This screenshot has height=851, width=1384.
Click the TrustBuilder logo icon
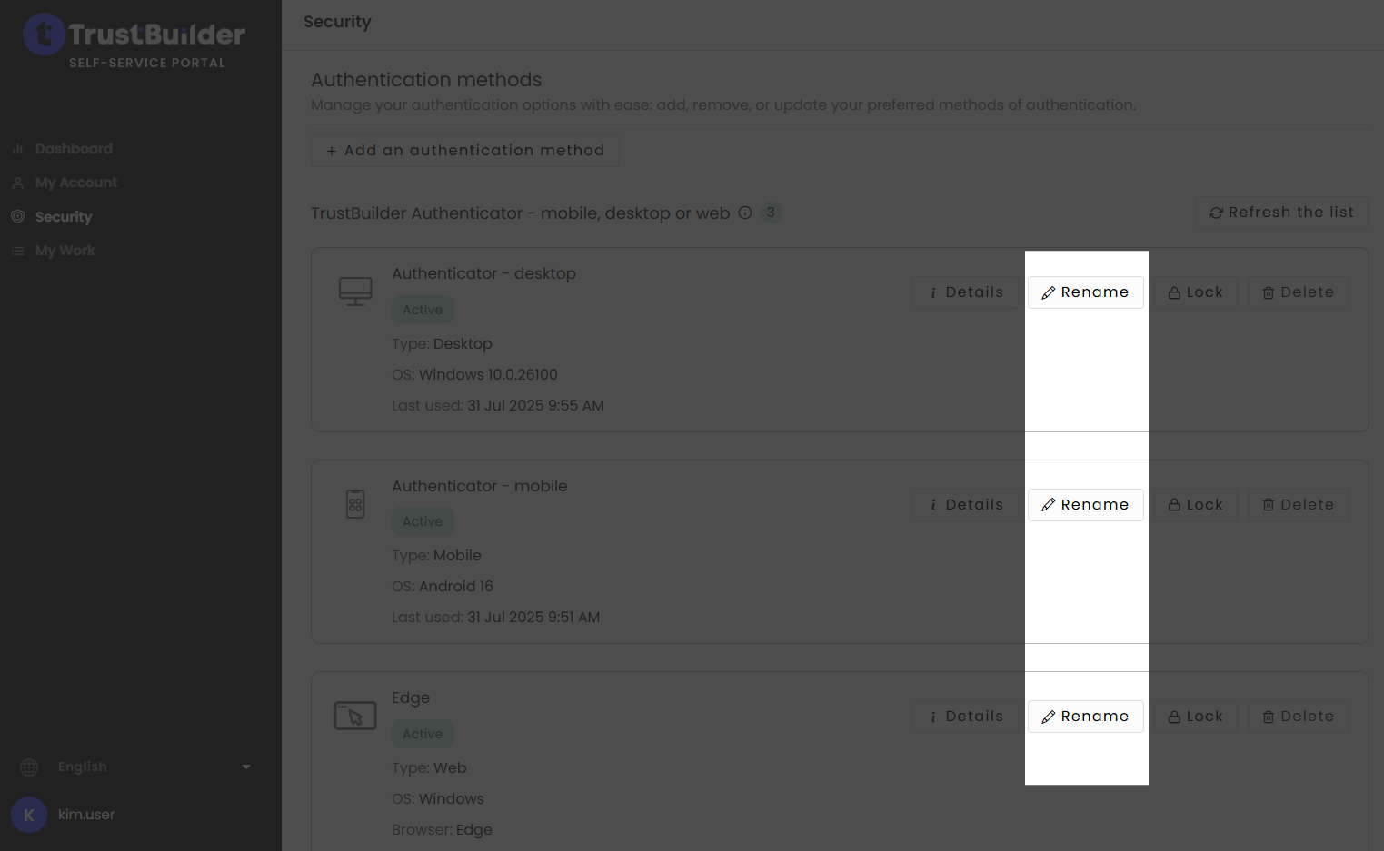click(x=43, y=35)
